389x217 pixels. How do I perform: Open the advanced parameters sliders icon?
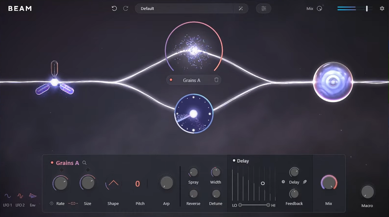click(x=264, y=8)
